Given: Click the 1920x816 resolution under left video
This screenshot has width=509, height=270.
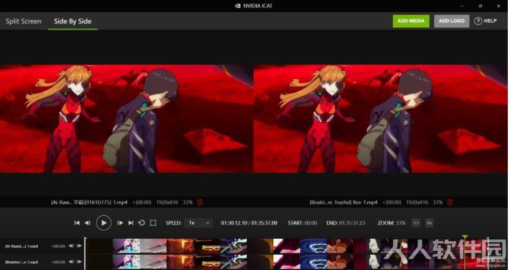Looking at the screenshot, I should tap(167, 202).
